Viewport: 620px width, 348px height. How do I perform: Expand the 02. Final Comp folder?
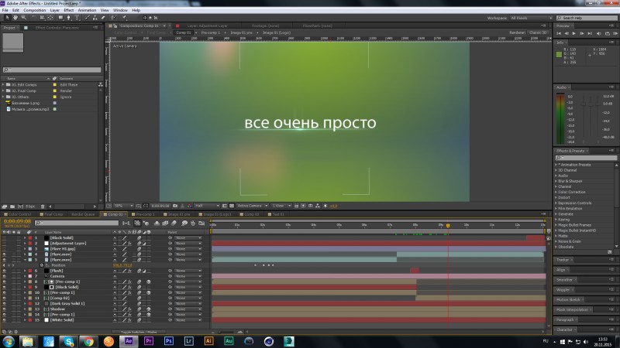coord(3,90)
